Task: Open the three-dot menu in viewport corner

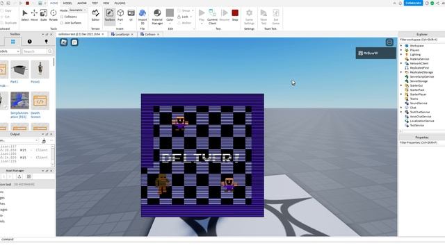Action: [x=389, y=42]
